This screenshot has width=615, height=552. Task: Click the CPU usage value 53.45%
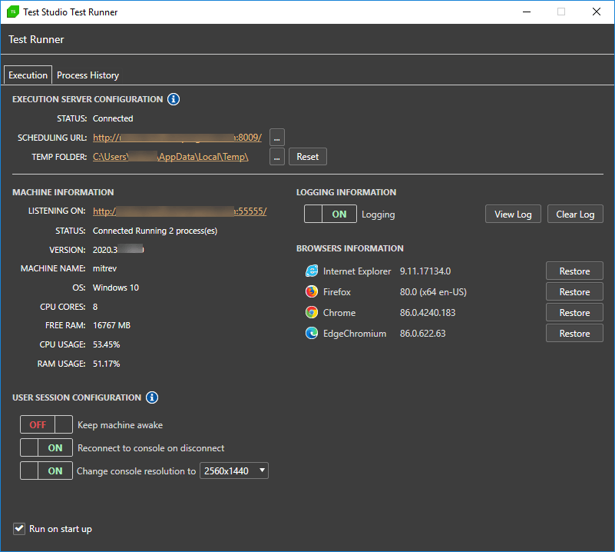(106, 344)
